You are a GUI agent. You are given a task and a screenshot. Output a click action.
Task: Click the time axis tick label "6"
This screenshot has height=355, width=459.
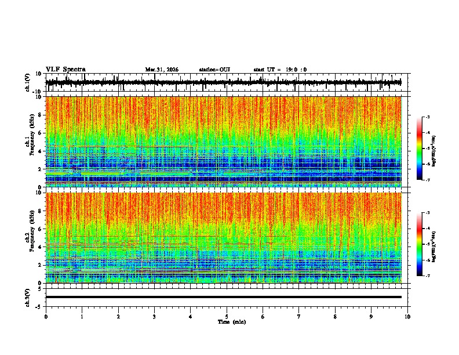click(x=263, y=317)
